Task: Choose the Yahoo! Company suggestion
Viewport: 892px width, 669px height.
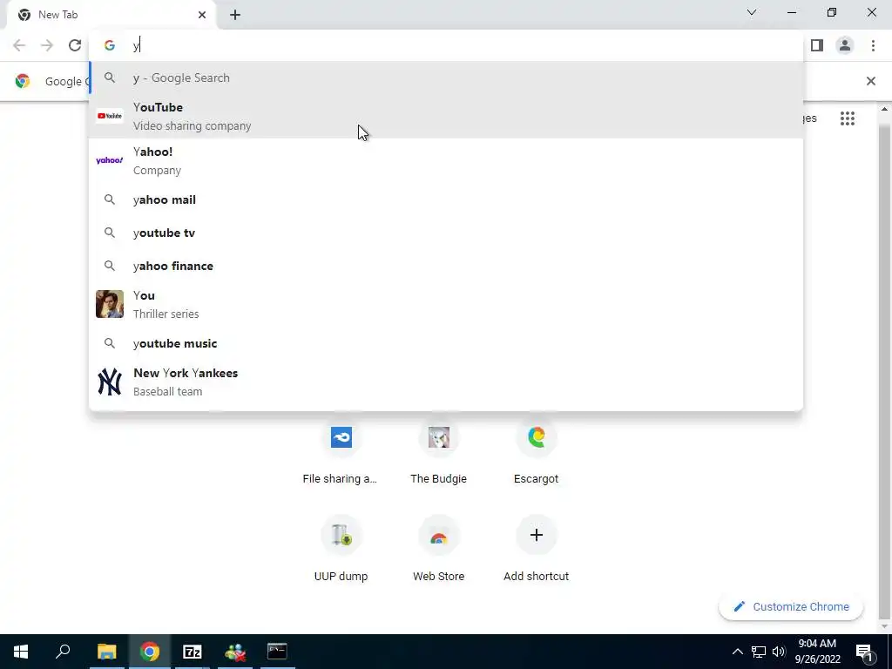Action: tap(446, 160)
